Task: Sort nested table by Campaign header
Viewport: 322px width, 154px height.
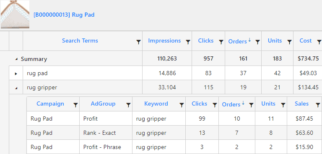Action: point(50,104)
